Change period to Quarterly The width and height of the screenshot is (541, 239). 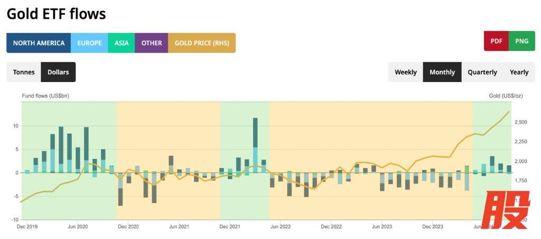(x=482, y=72)
